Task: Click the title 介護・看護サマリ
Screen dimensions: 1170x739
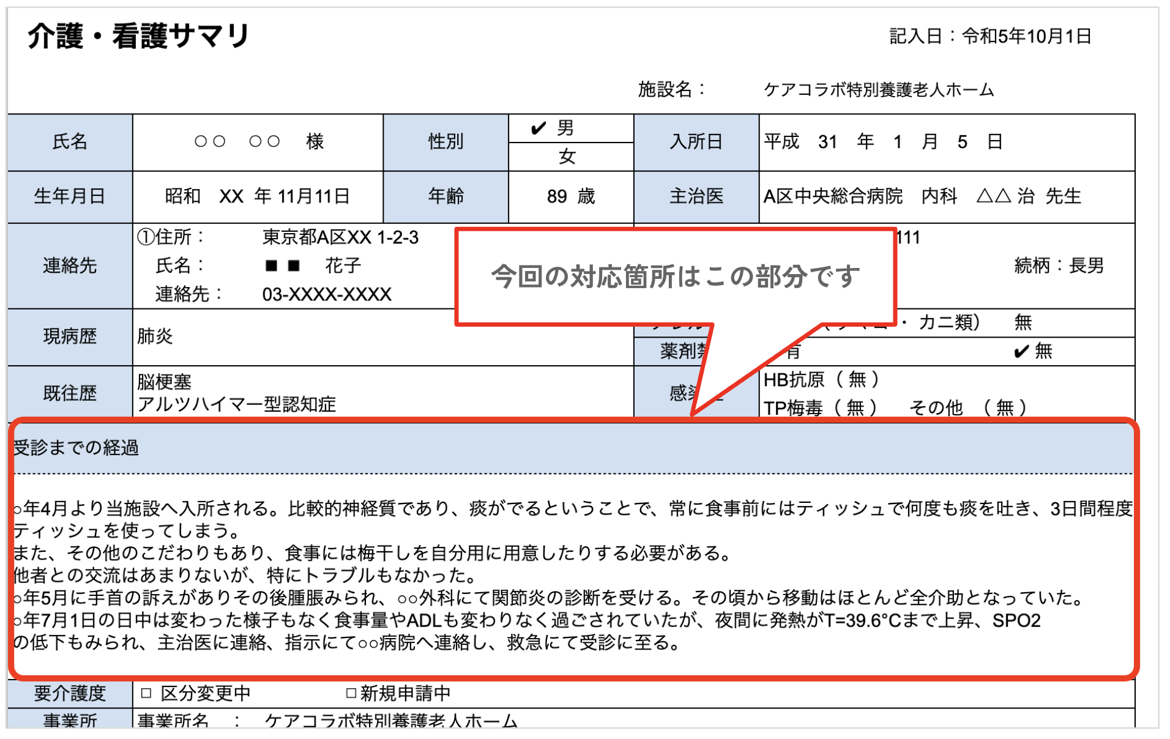Action: pos(138,35)
